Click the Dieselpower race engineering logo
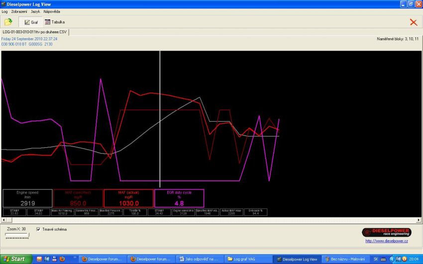This screenshot has height=264, width=423. (386, 232)
